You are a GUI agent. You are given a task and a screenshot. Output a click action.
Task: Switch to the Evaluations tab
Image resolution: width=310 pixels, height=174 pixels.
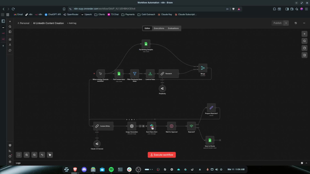click(173, 28)
